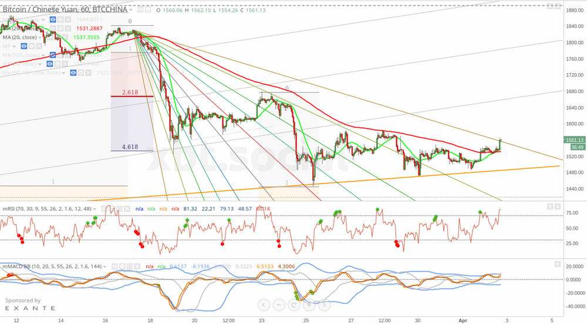Click the current price label 1561.13
587x324 pixels.
pyautogui.click(x=574, y=140)
